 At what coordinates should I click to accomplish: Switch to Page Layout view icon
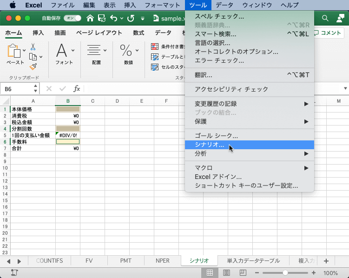point(226,273)
